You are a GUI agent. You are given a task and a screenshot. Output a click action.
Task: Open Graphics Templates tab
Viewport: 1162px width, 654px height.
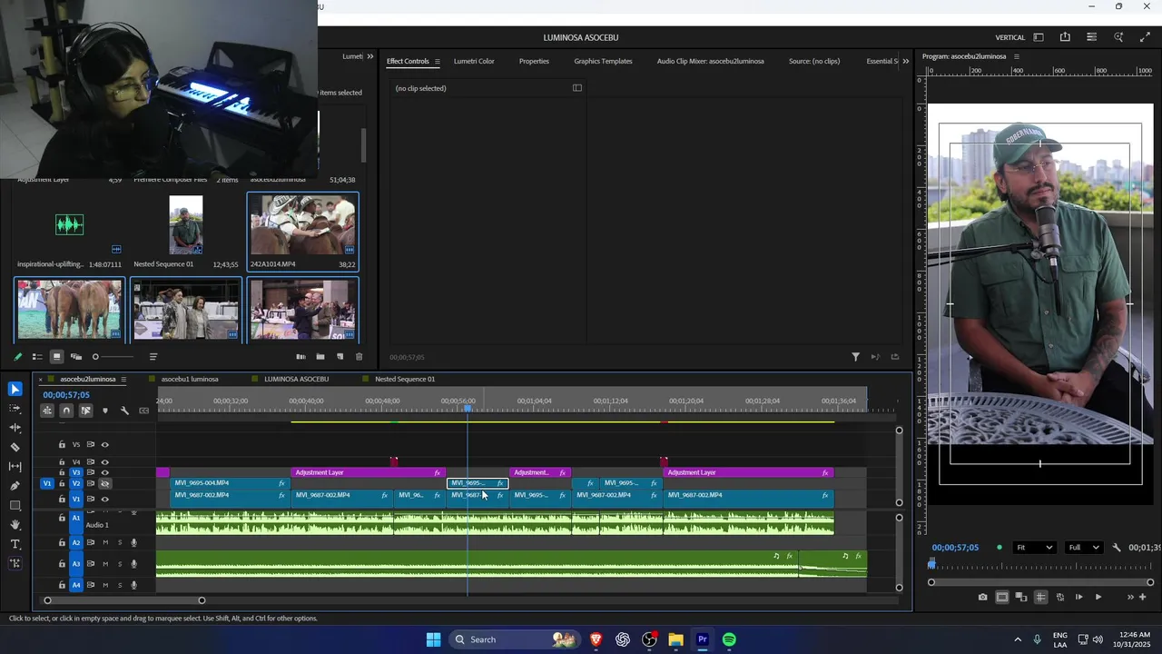[x=603, y=62]
